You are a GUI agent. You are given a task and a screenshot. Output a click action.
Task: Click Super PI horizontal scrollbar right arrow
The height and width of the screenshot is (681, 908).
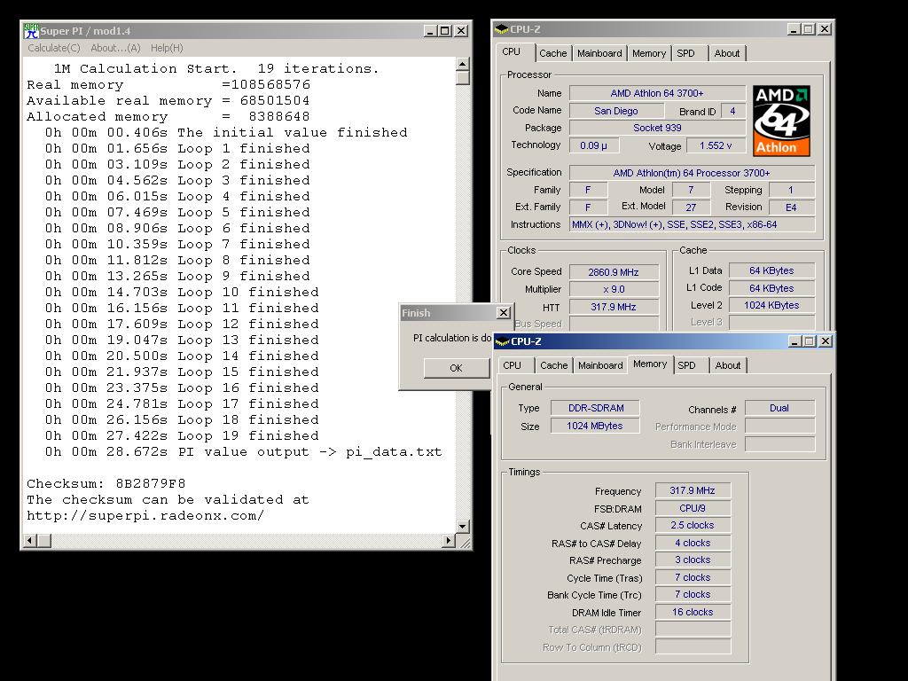[x=448, y=540]
